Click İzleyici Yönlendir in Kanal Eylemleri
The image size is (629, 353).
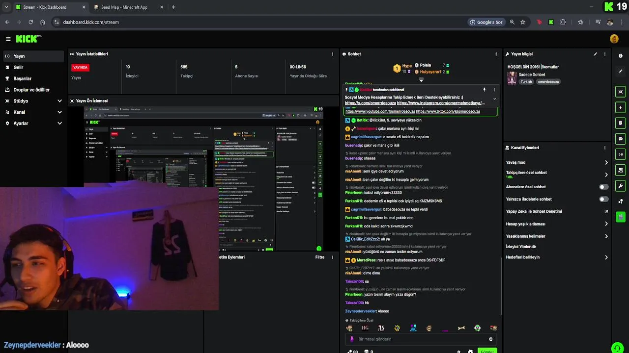[x=521, y=247]
